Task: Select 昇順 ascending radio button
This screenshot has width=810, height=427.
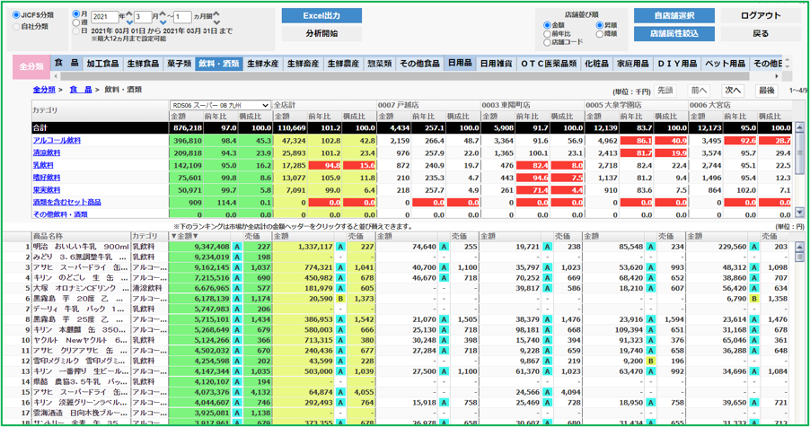Action: [x=600, y=25]
